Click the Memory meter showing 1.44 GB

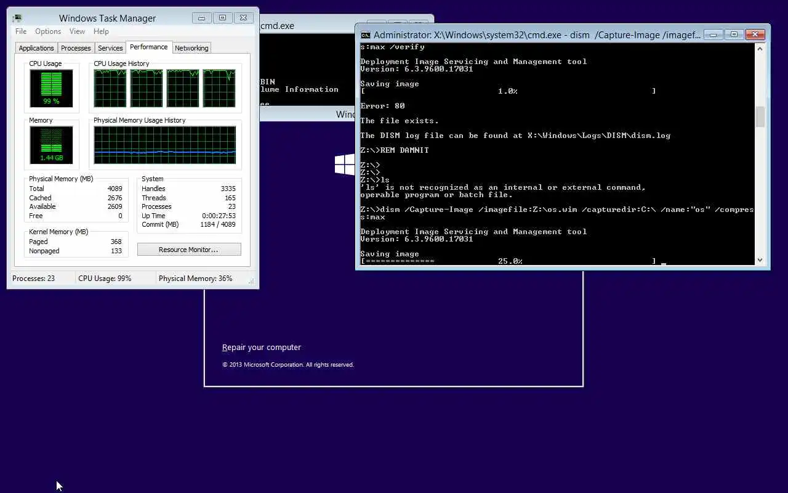point(51,145)
